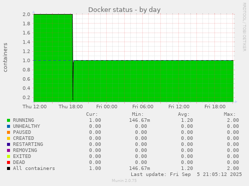249x186 pixels.
Task: Click the black All containers legend swatch
Action: coord(9,168)
